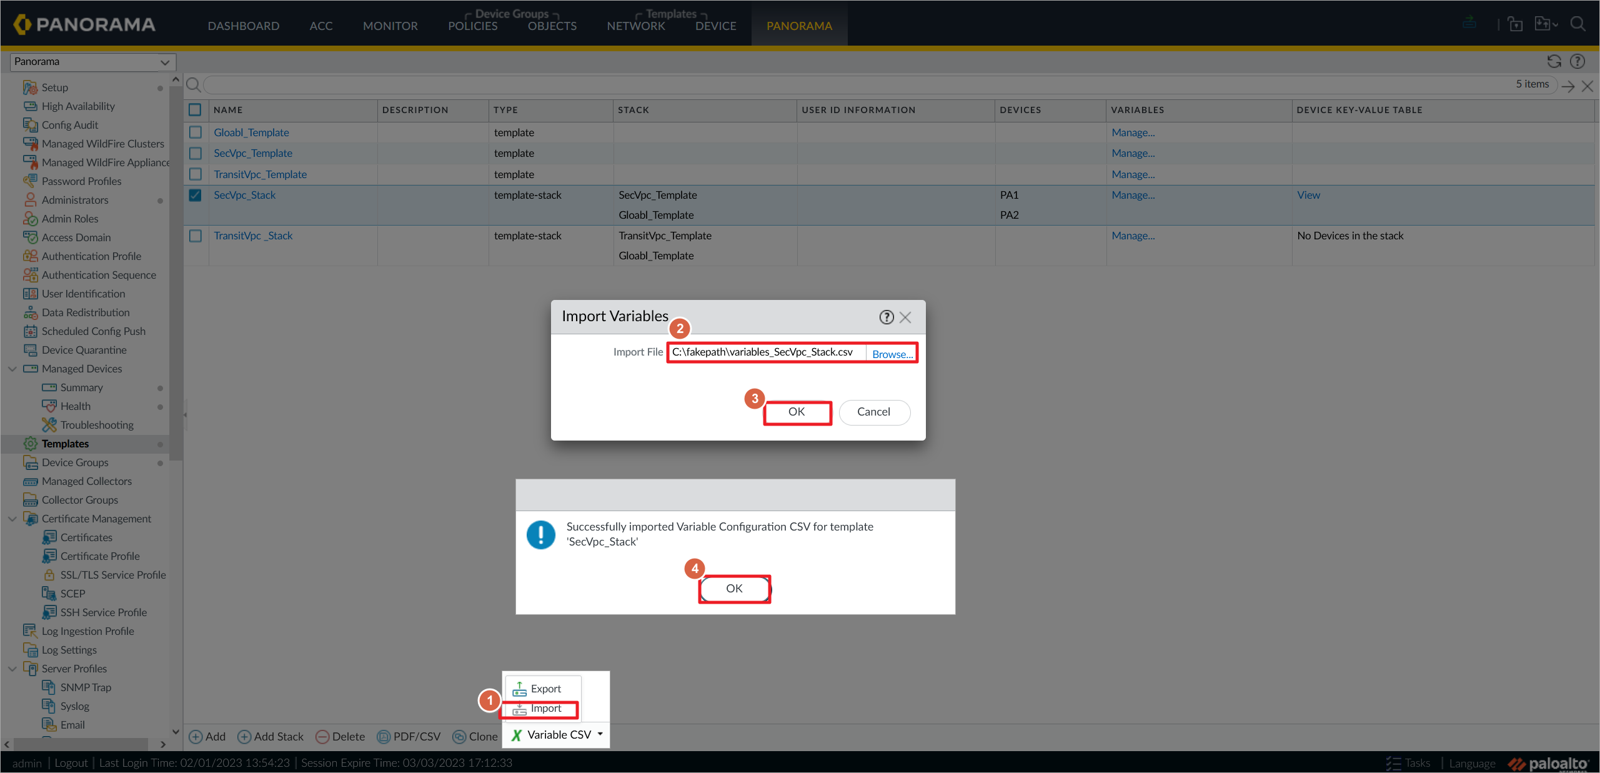Image resolution: width=1600 pixels, height=773 pixels.
Task: Check the Gloabl_Template row checkbox
Action: click(195, 132)
